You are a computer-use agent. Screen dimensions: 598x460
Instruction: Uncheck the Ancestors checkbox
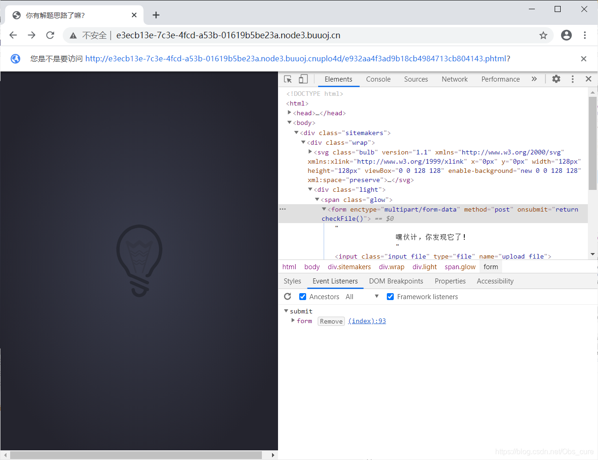pos(303,297)
